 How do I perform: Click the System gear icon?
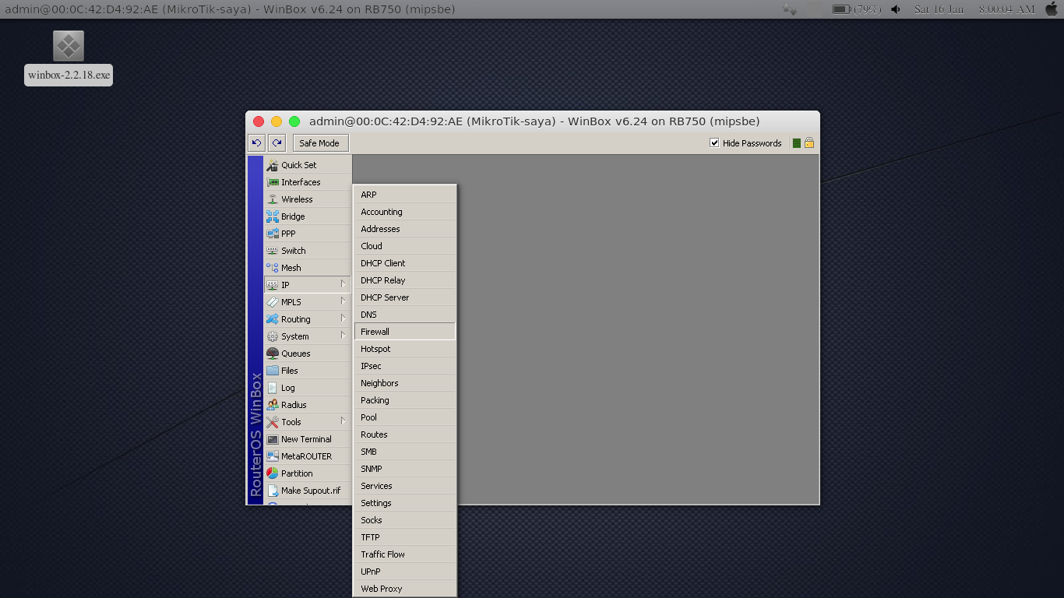272,336
